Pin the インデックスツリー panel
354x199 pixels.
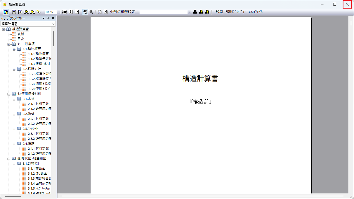tap(48, 18)
